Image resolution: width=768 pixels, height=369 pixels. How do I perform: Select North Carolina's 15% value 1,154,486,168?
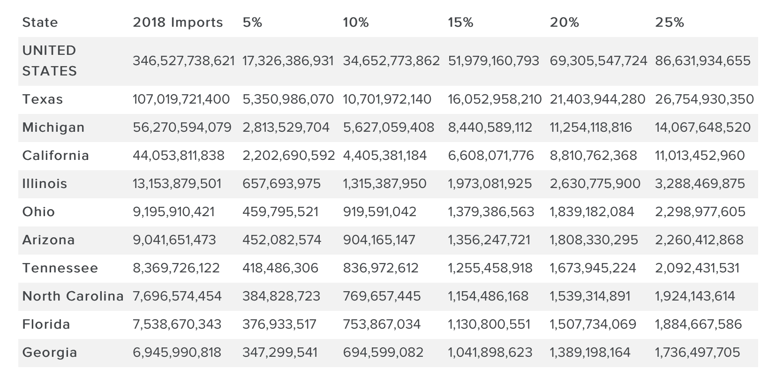(489, 296)
